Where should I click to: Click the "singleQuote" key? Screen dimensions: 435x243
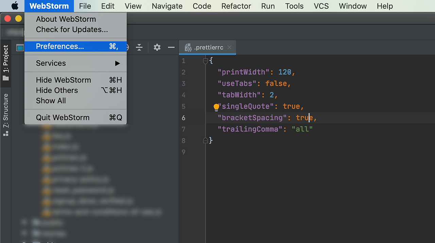point(246,106)
